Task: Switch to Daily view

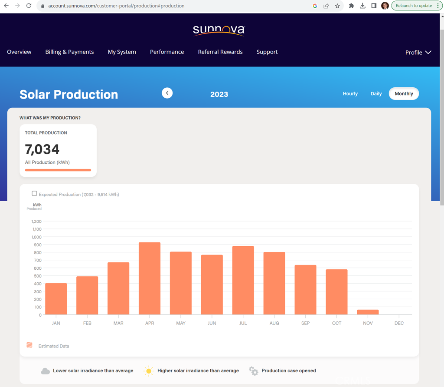Action: pyautogui.click(x=376, y=93)
